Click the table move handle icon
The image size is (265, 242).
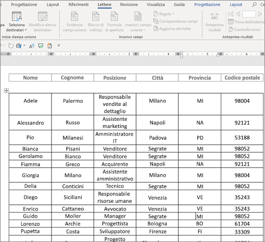tap(6, 91)
